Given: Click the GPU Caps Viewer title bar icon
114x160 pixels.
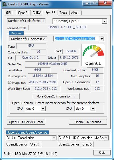Looking at the screenshot, I should [4, 4].
